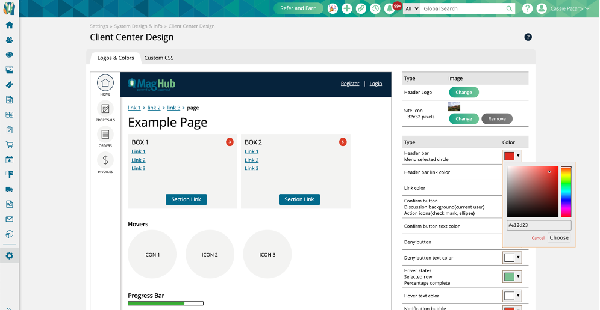Click the rainbow hue slider strip
600x310 pixels.
click(x=566, y=192)
